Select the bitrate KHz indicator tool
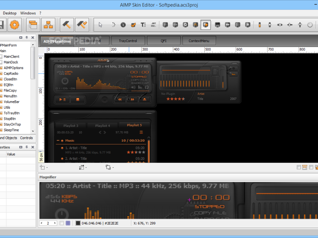Viewport: 318px width, 238px height. 153,25
